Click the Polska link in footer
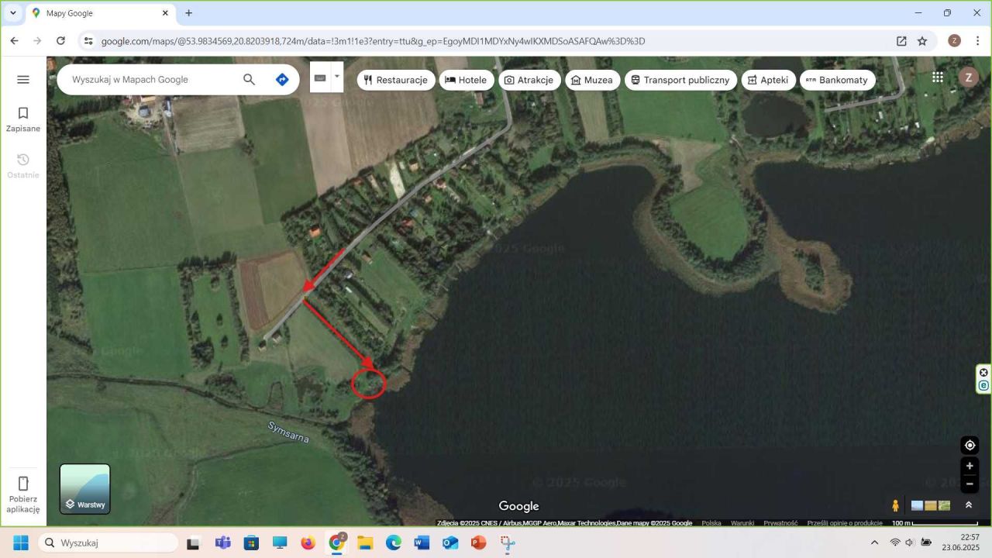This screenshot has height=558, width=992. point(711,523)
